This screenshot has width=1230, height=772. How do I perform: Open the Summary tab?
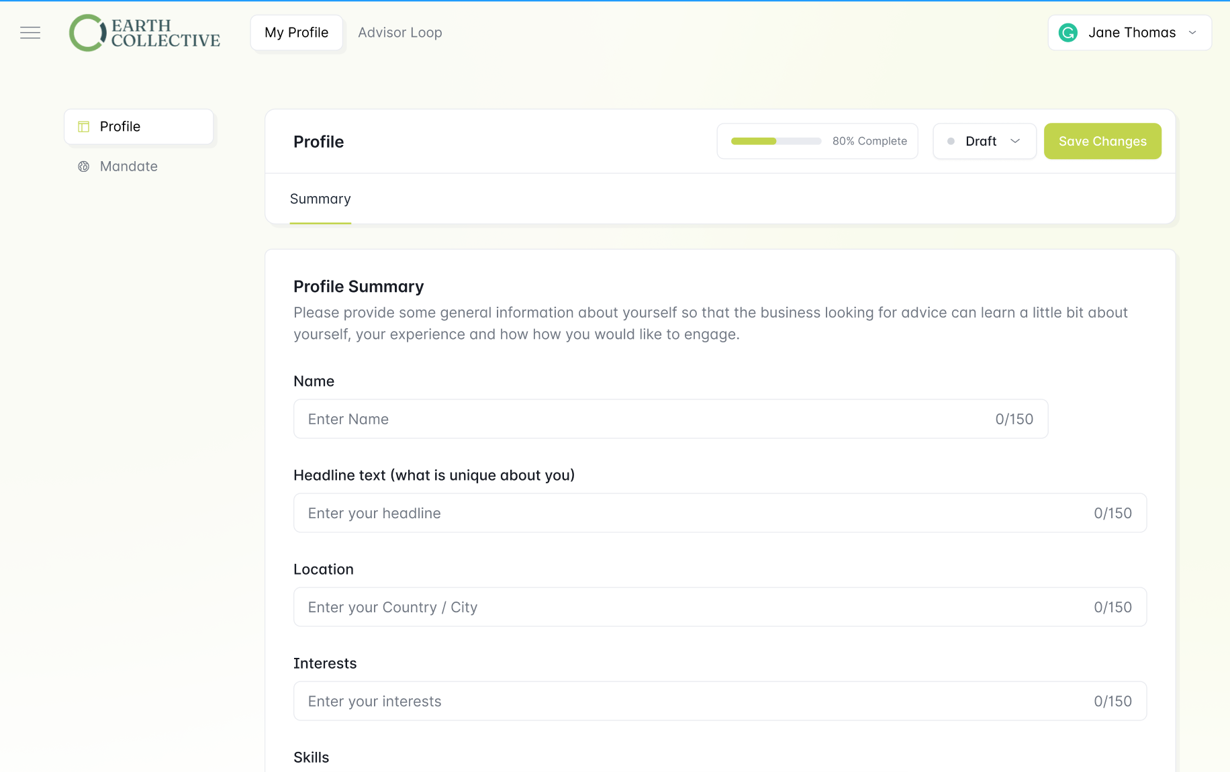pos(320,199)
